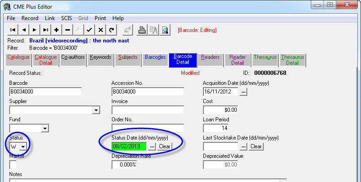Click the ID value 0000006768
The height and width of the screenshot is (182, 361).
click(270, 73)
